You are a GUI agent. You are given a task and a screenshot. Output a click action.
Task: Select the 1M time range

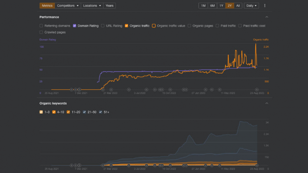(203, 6)
